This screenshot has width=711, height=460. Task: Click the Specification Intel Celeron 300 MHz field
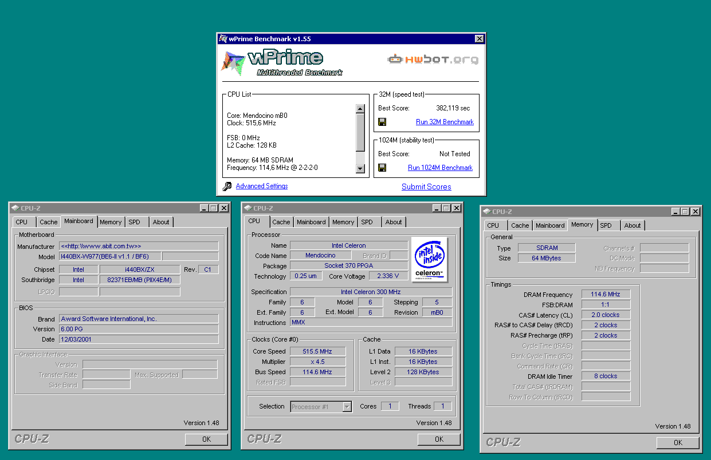(x=371, y=292)
